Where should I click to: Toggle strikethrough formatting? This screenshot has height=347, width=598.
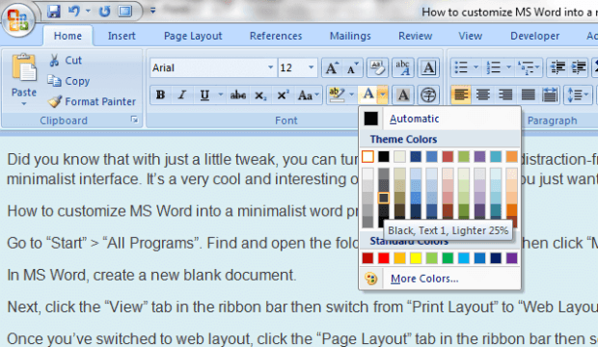(x=237, y=95)
